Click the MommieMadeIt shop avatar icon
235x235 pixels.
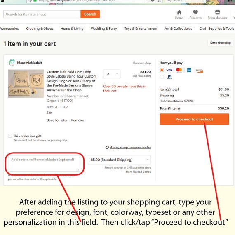pyautogui.click(x=12, y=63)
